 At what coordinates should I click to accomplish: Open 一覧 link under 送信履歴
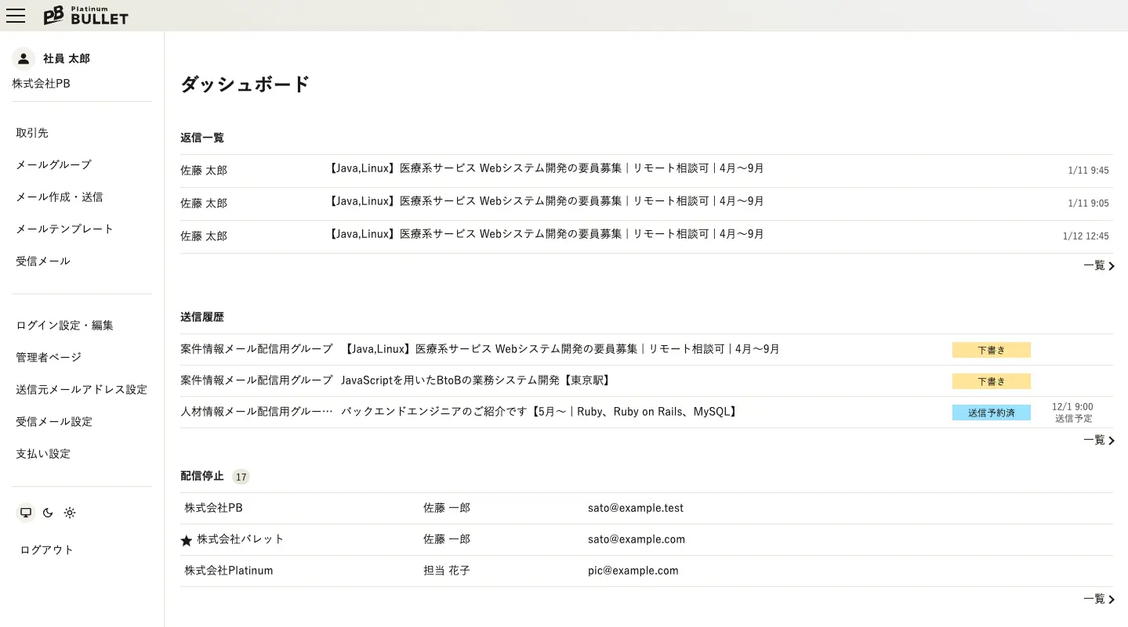click(1099, 440)
